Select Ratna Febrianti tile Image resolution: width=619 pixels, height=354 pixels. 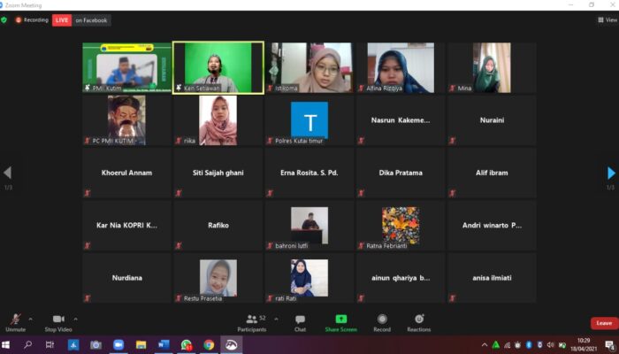pos(401,225)
